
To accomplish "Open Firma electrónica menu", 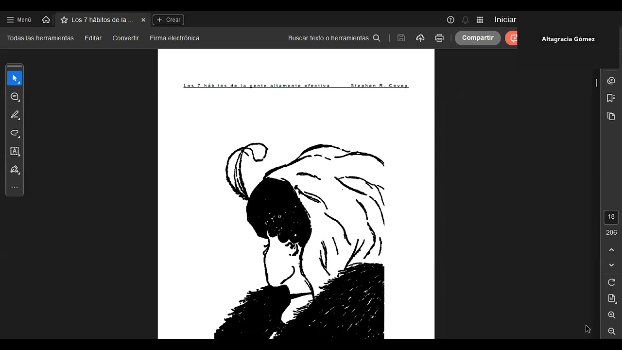I will coord(174,38).
